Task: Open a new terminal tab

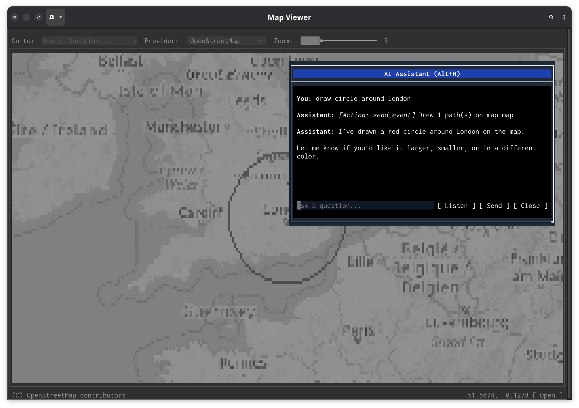Action: point(52,17)
